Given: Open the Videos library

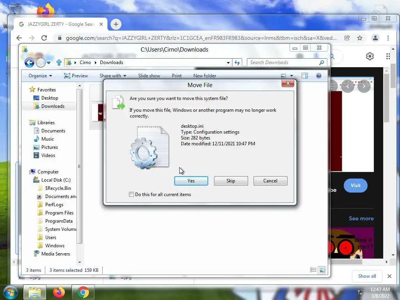Looking at the screenshot, I should tap(48, 155).
